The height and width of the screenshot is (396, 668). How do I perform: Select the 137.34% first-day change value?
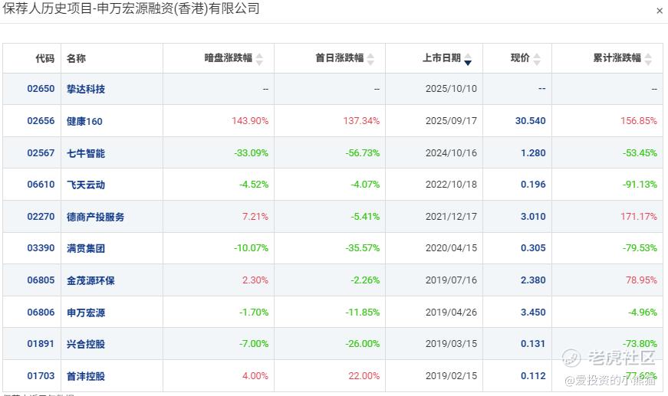[x=361, y=121]
